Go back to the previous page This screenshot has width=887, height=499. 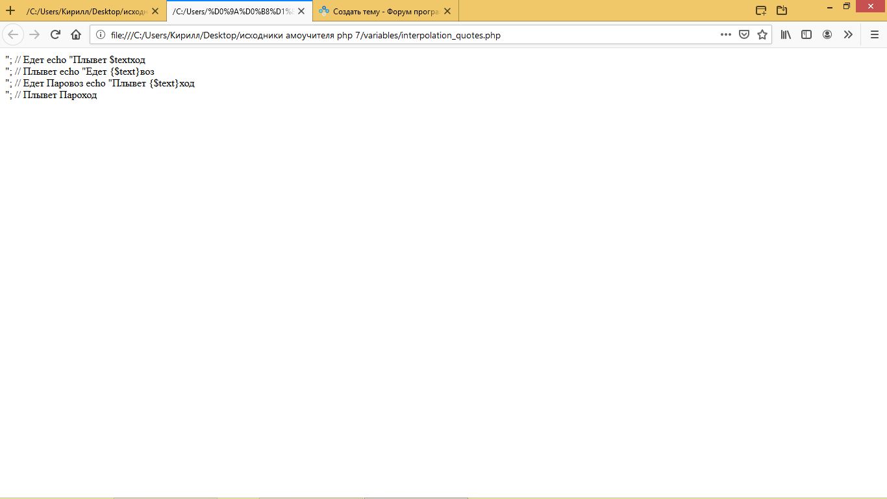coord(13,34)
